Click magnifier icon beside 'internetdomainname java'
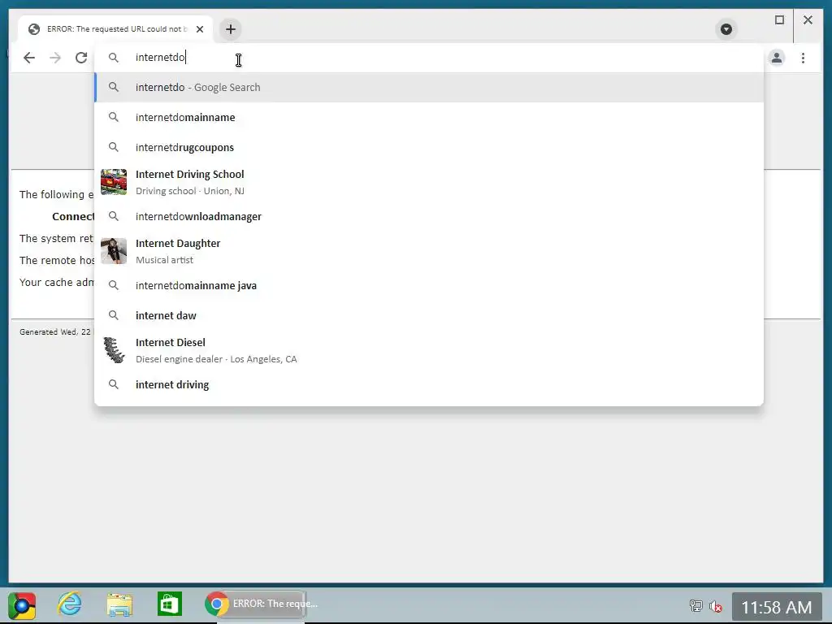Viewport: 832px width, 624px height. coord(114,285)
